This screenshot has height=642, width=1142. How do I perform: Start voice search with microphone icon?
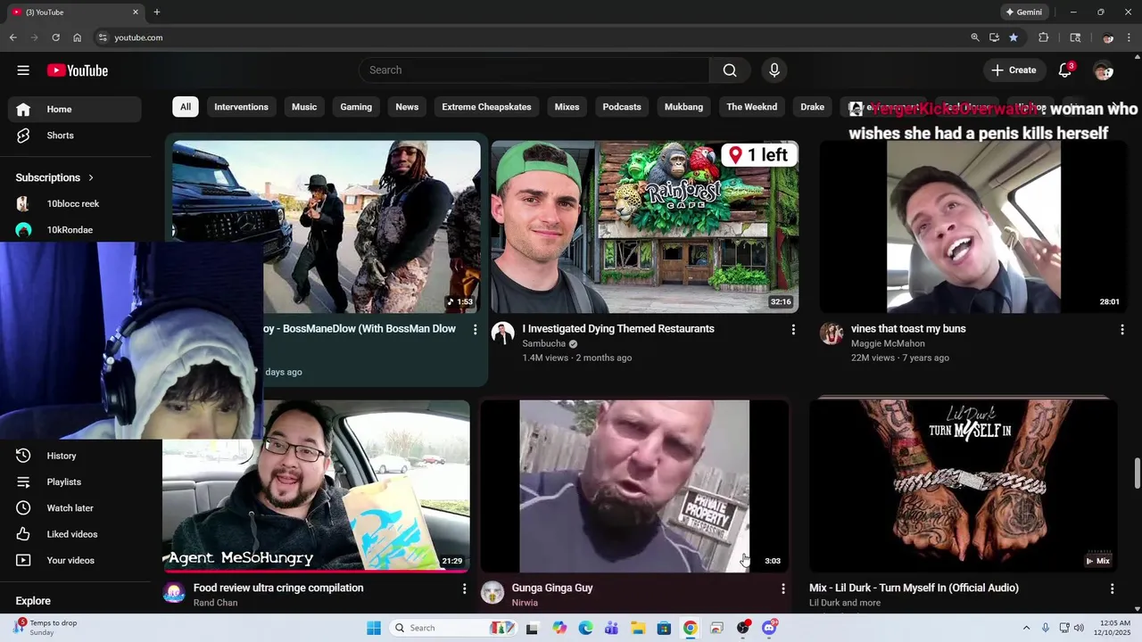[774, 70]
